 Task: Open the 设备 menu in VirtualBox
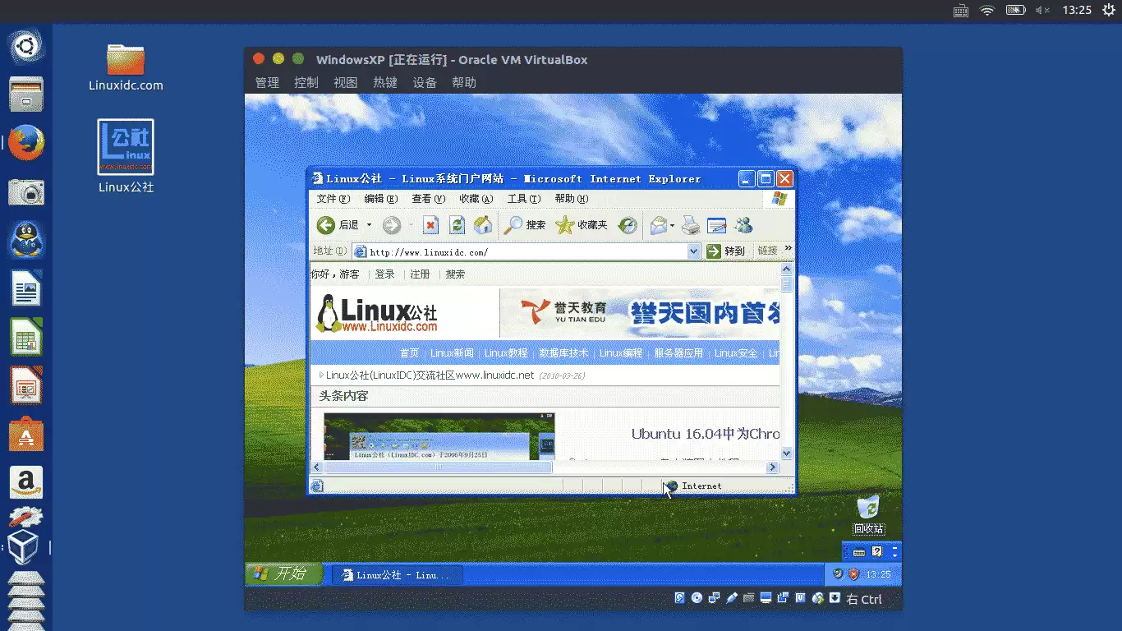coord(424,82)
